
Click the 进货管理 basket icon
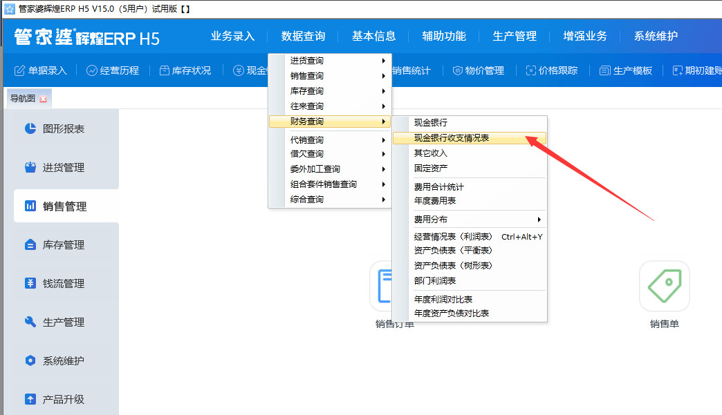coord(30,167)
